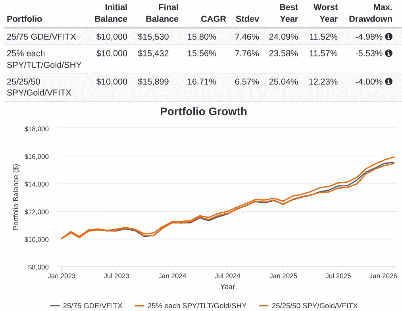Select the 25/75 GDE/VFITX table row name
This screenshot has width=402, height=311.
click(41, 37)
